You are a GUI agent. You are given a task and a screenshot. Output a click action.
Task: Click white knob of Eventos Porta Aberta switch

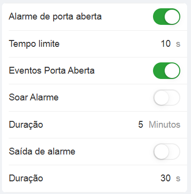(x=172, y=71)
